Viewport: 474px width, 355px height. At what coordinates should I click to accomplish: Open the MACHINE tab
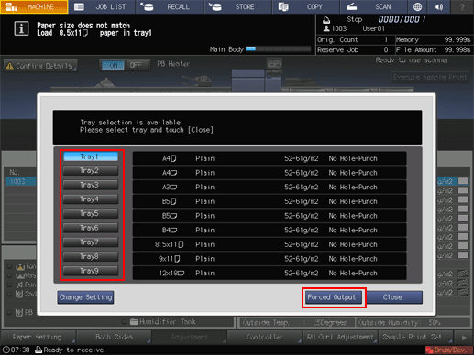click(x=34, y=6)
